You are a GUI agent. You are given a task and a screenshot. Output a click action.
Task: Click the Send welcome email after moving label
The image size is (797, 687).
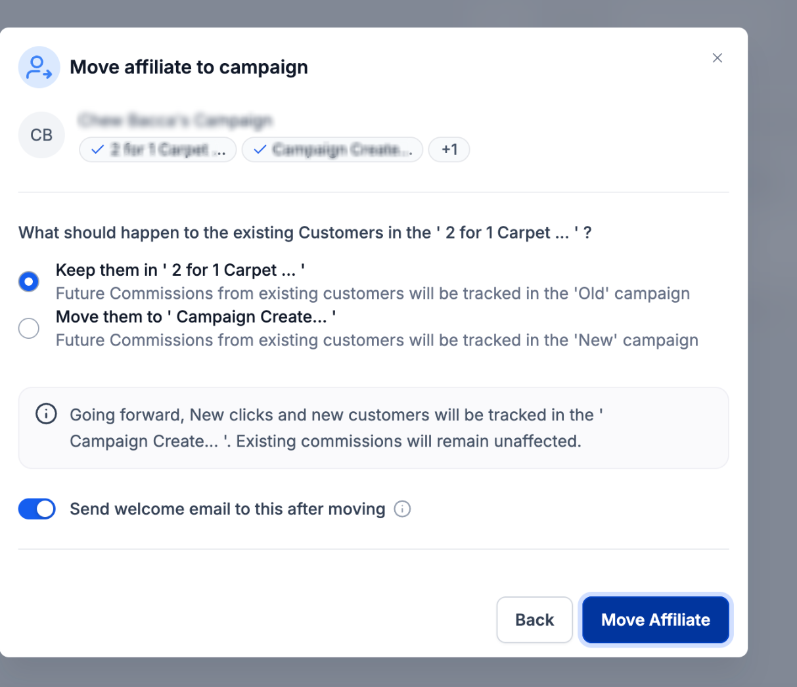(227, 509)
